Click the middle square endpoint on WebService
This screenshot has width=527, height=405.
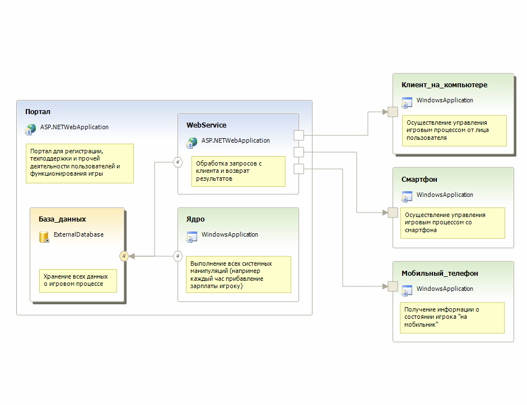(x=299, y=152)
